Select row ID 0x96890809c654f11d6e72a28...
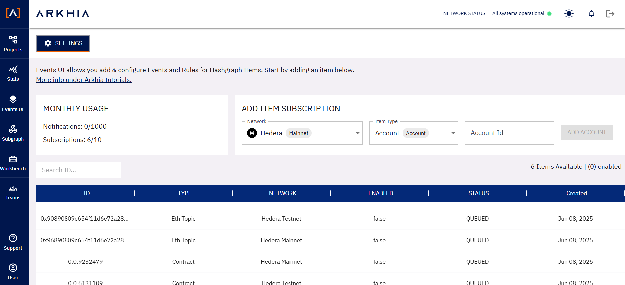625x285 pixels. pos(84,240)
